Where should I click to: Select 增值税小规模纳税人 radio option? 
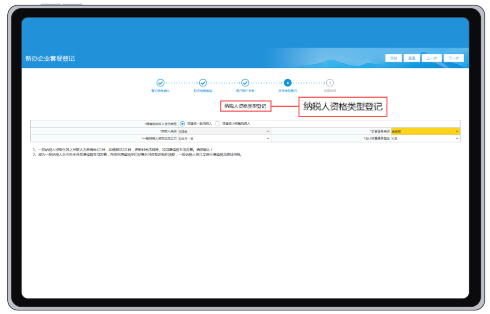coord(217,124)
